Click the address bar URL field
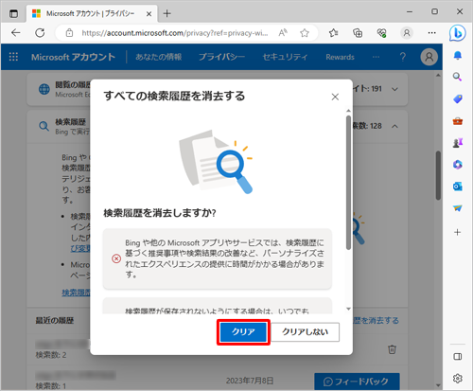473x391 pixels. coord(174,33)
